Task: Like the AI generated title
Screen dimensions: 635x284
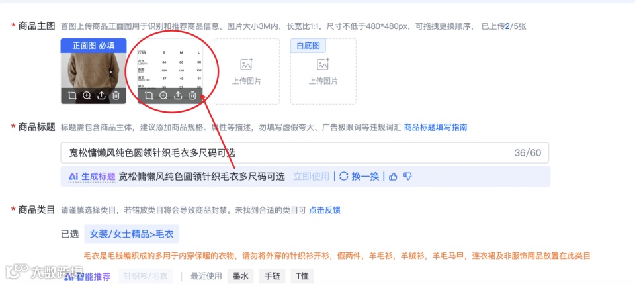Action: point(393,177)
